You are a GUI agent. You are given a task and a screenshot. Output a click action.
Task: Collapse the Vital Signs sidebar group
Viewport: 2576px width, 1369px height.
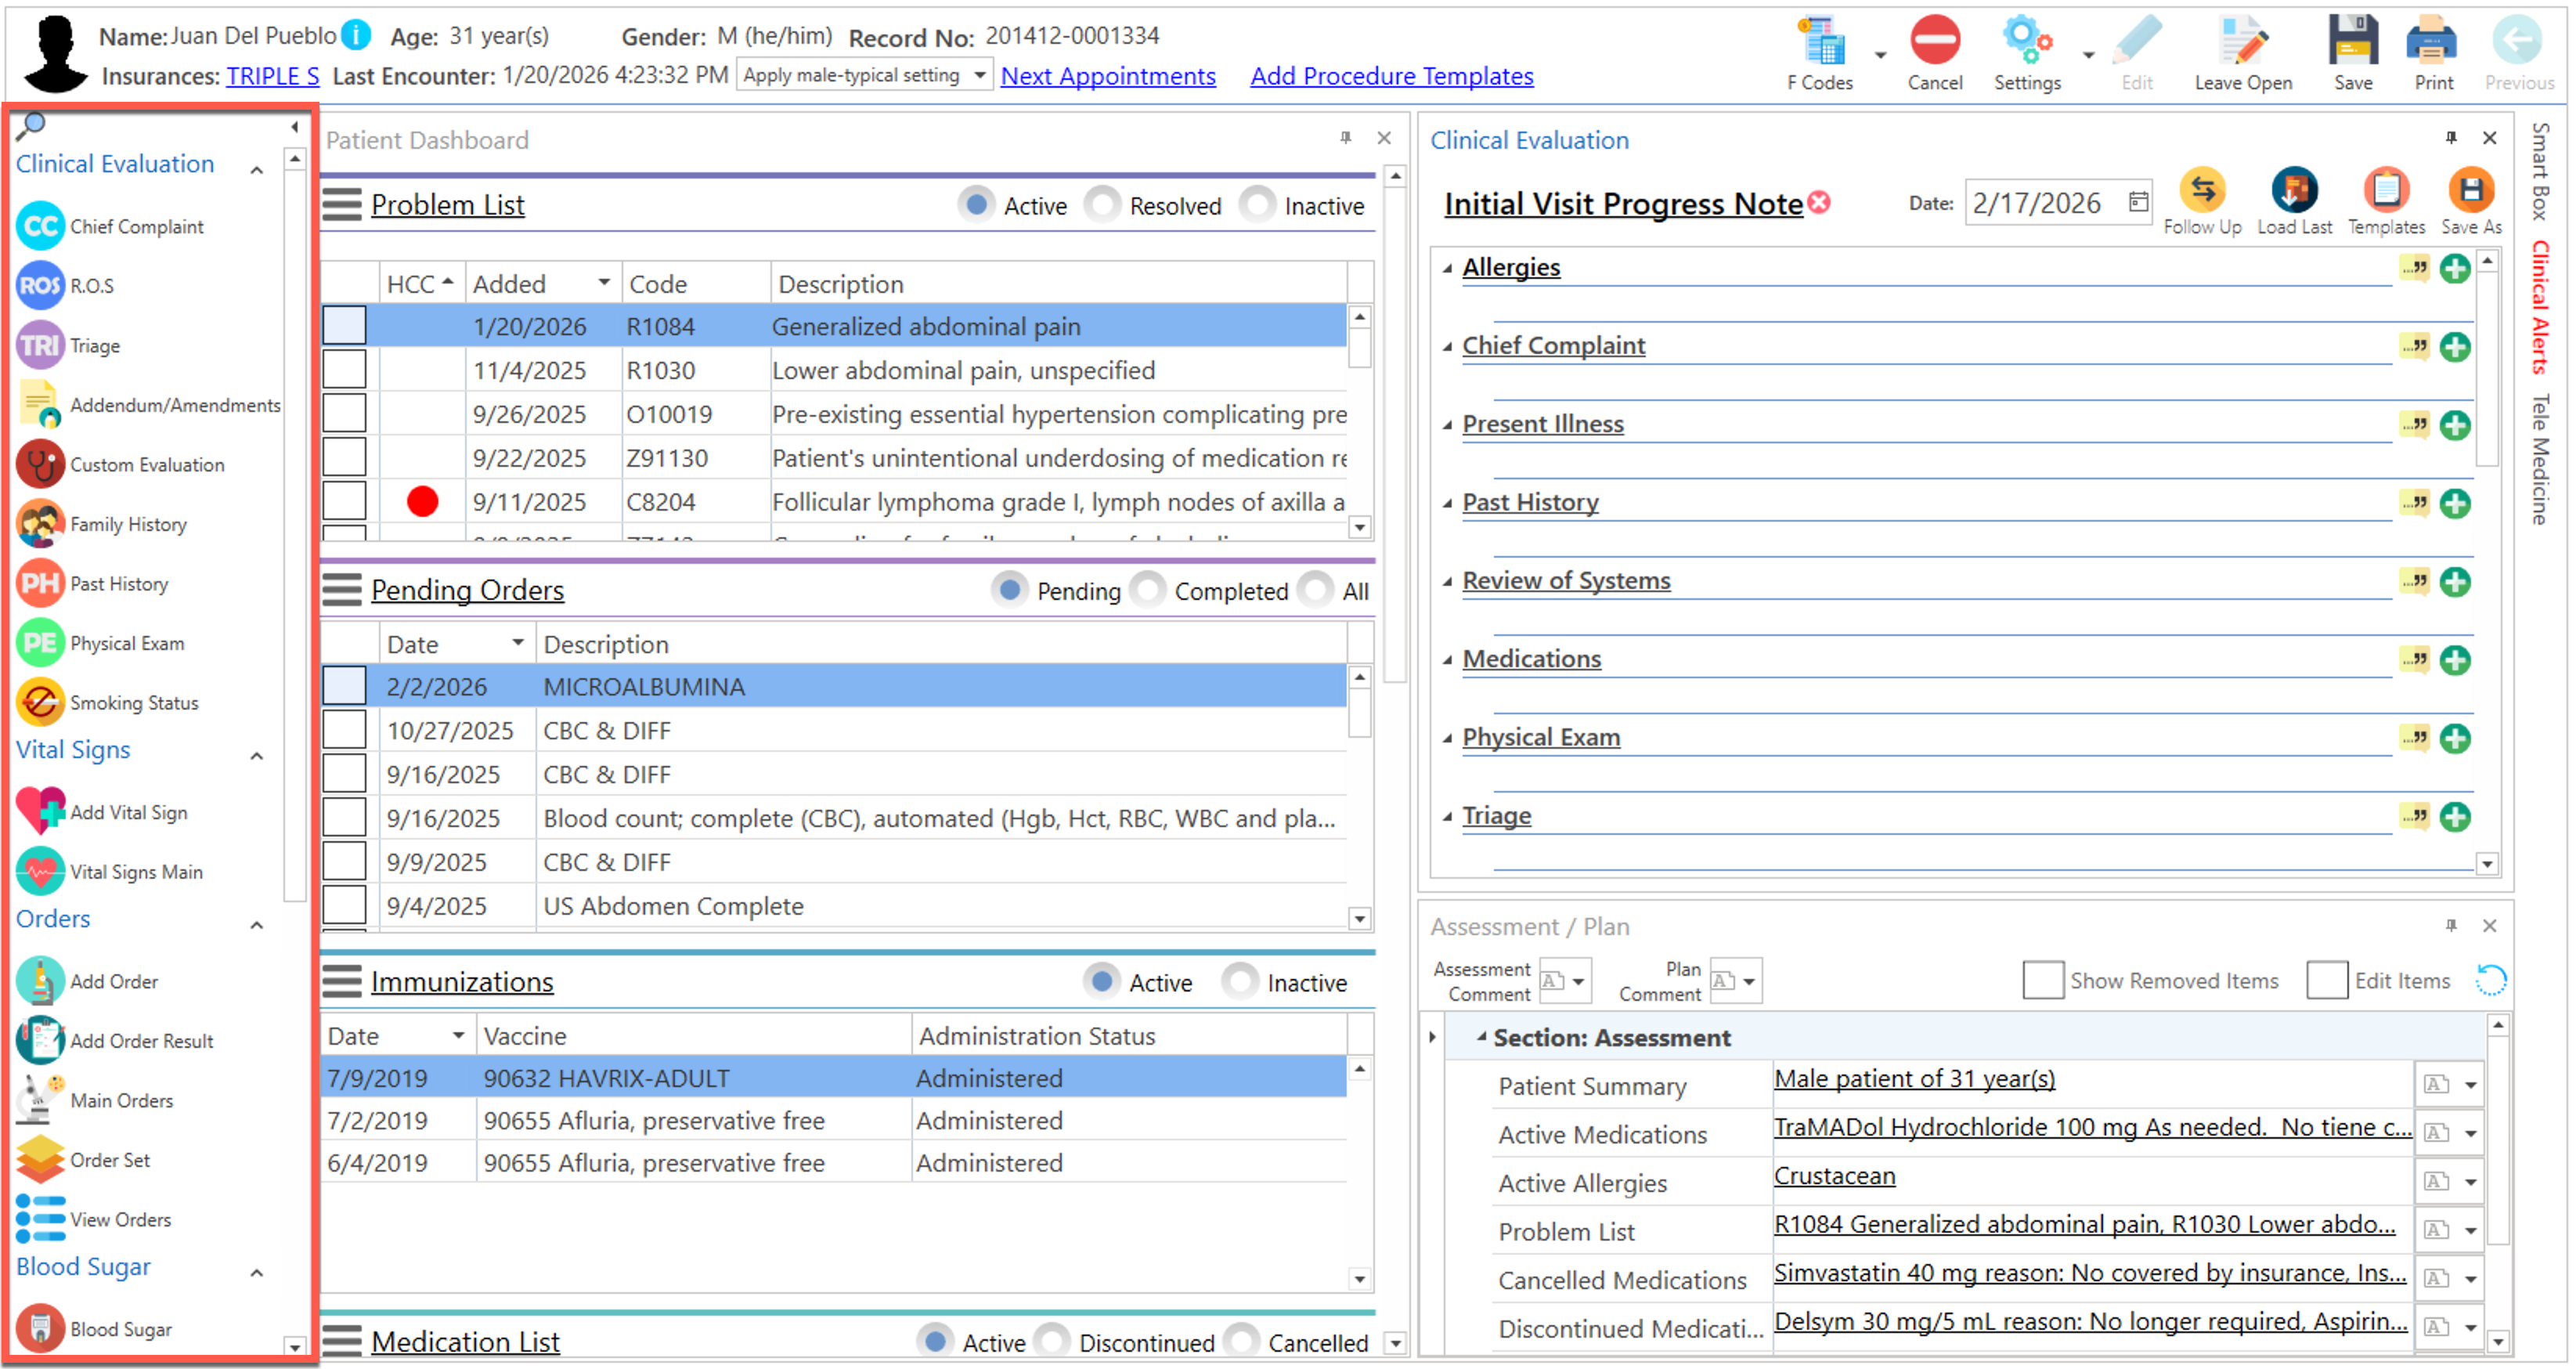pyautogui.click(x=257, y=756)
